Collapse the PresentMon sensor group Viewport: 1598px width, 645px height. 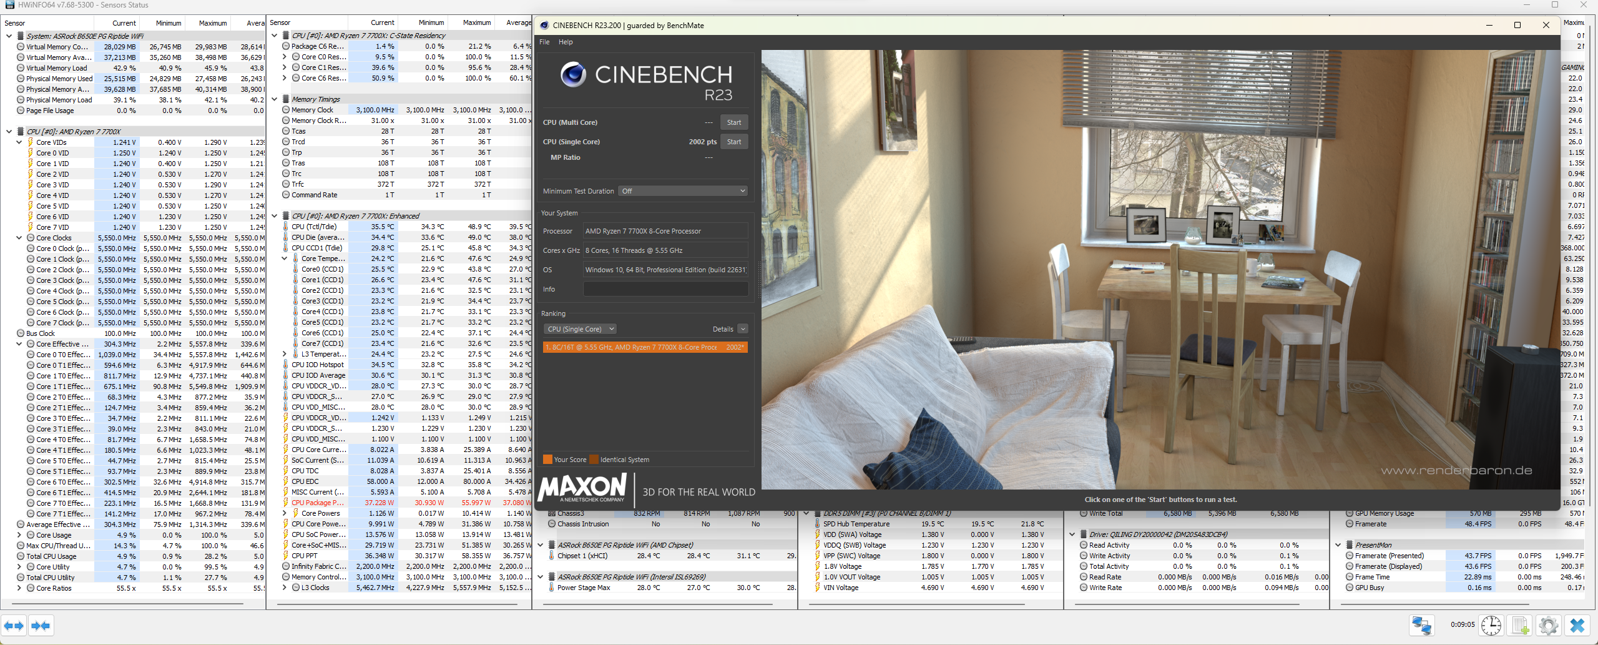tap(1338, 545)
